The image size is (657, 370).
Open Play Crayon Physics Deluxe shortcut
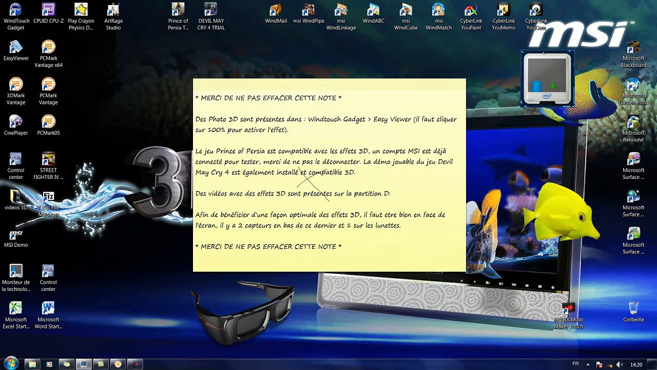(81, 16)
